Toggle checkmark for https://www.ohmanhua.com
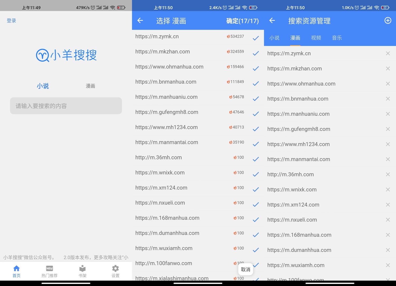This screenshot has width=396, height=286. pyautogui.click(x=256, y=68)
